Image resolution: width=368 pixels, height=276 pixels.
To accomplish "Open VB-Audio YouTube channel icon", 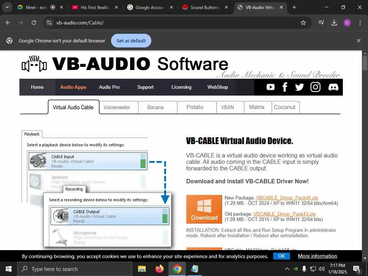I will [270, 87].
